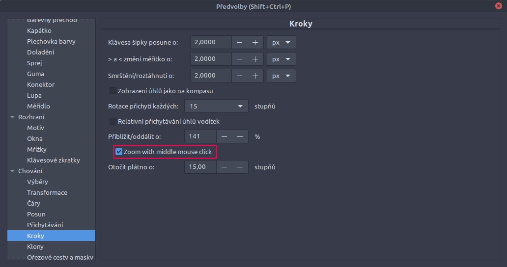Open px unit dropdown for Klávesa šipky

pos(281,42)
